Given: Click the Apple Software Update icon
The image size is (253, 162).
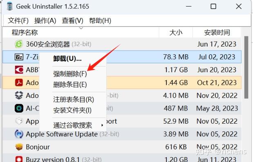Looking at the screenshot, I should [x=19, y=134].
